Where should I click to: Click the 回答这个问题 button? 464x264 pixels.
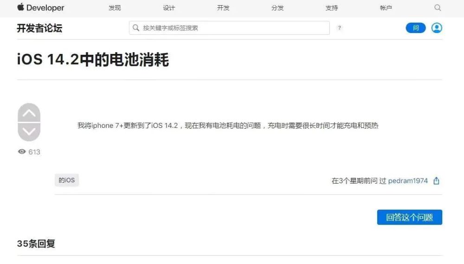pyautogui.click(x=410, y=217)
